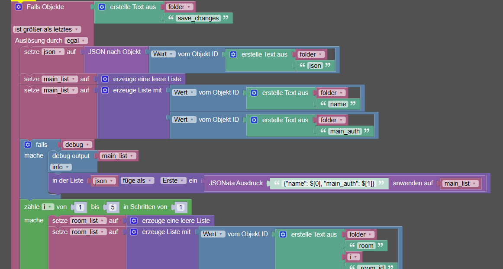Select the 'Auslösung durch' label

point(39,41)
